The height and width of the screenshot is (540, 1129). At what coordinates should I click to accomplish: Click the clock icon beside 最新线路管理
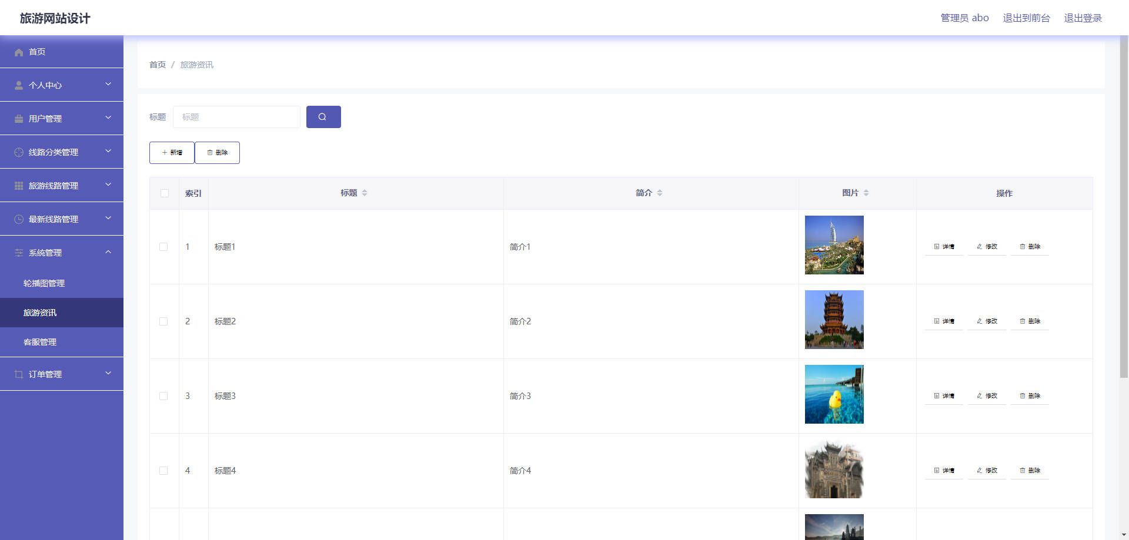19,219
